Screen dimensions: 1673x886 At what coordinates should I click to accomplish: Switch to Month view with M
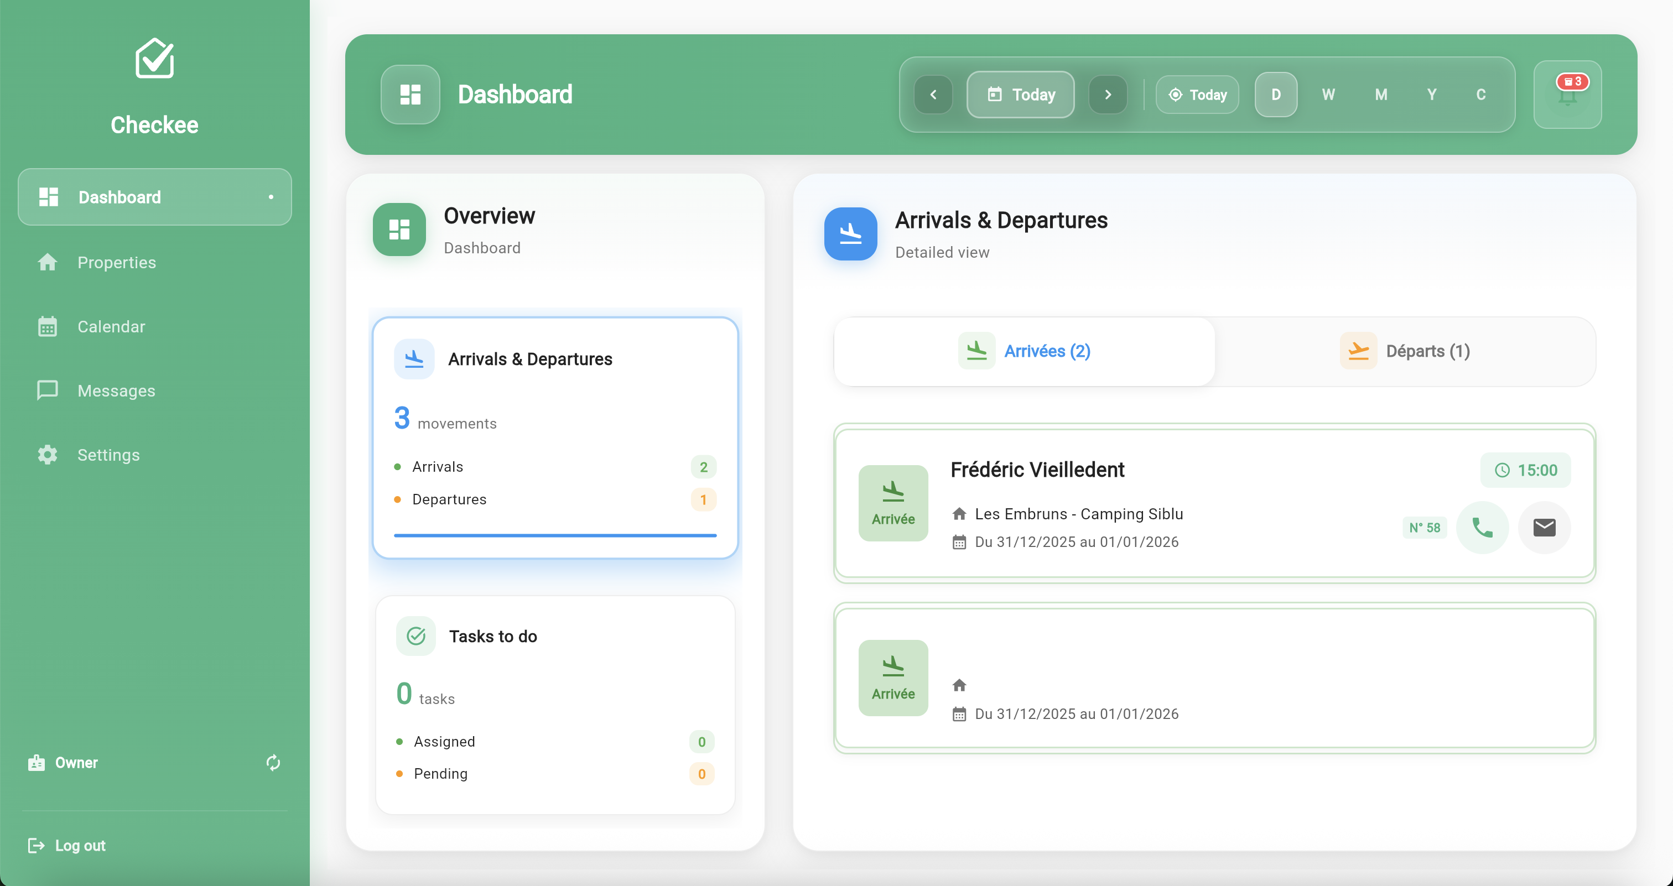(x=1381, y=95)
